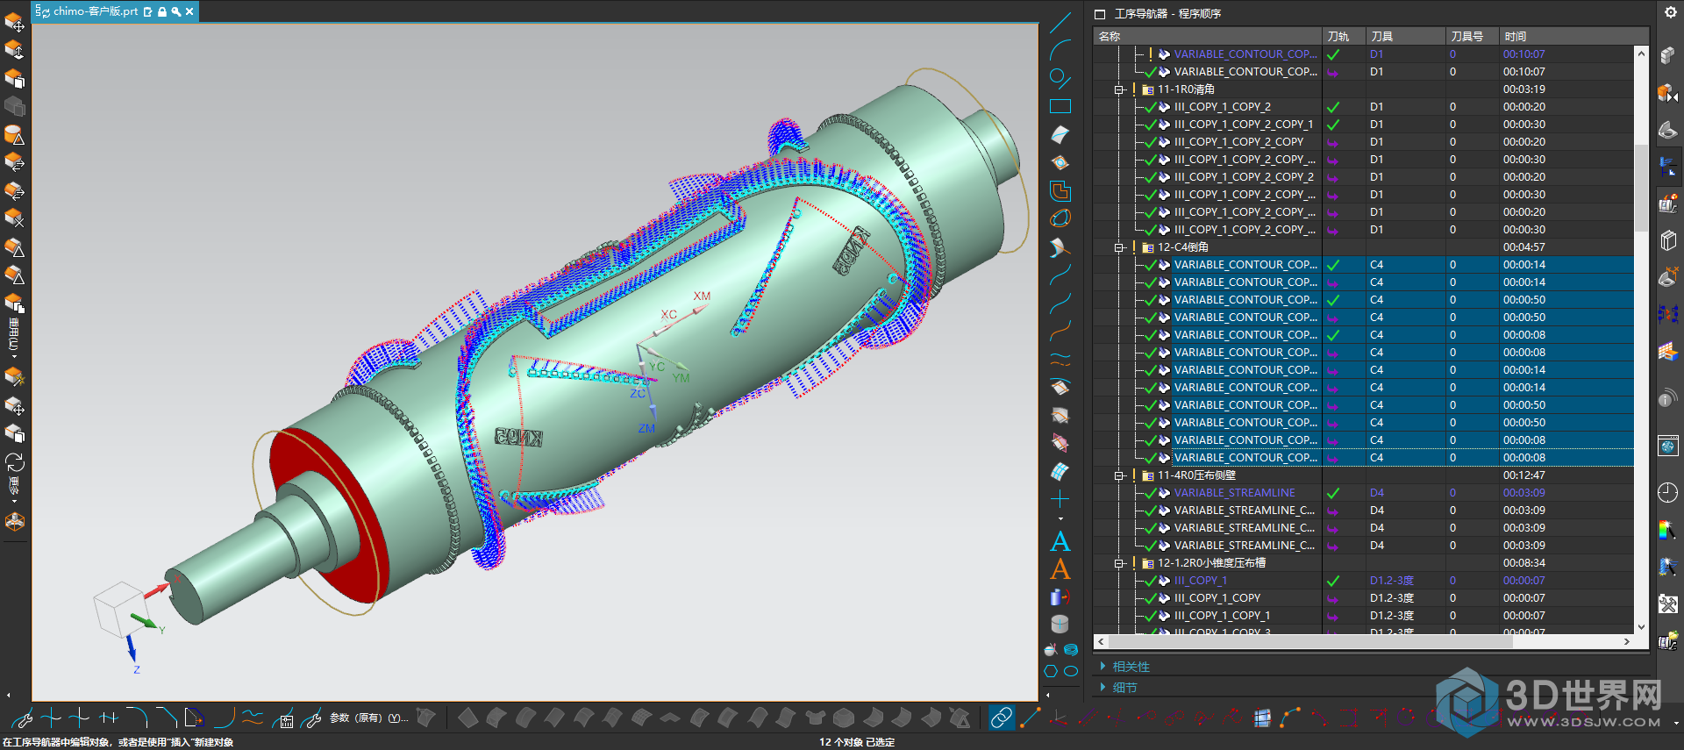This screenshot has width=1684, height=750.
Task: Expand the 细节 section
Action: 1102,688
